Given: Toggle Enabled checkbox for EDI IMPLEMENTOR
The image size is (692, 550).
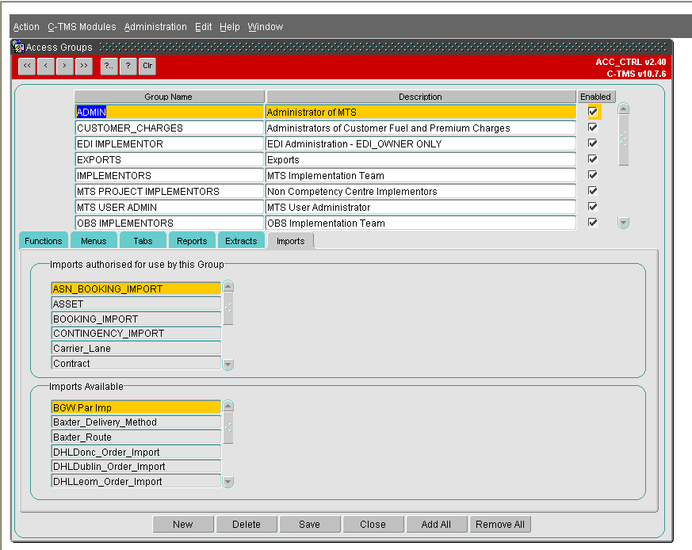Looking at the screenshot, I should coord(593,143).
